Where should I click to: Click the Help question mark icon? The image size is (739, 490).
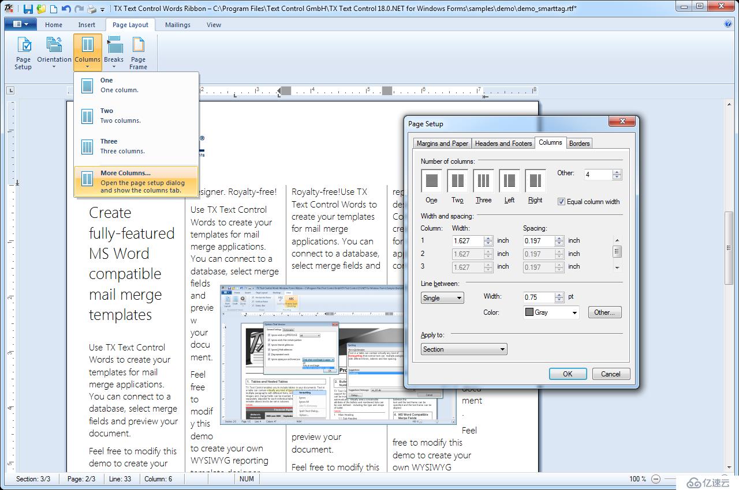coord(728,24)
